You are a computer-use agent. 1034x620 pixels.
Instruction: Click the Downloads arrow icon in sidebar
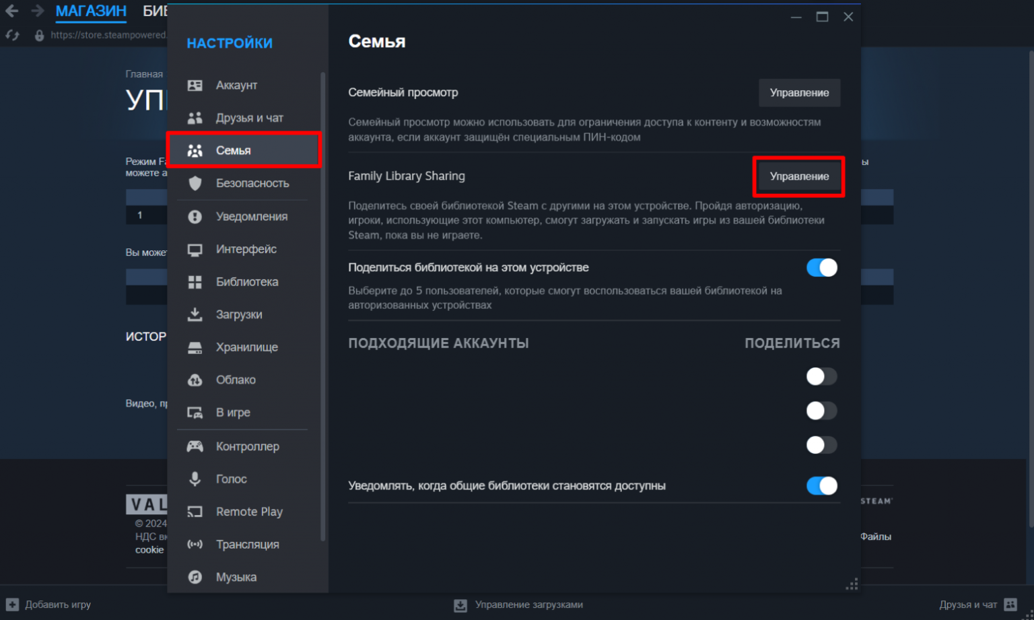tap(195, 314)
